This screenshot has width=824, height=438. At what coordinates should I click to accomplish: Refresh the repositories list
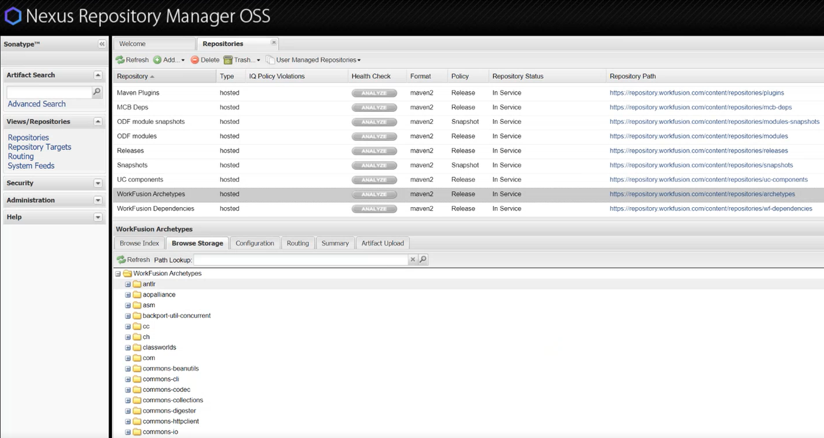point(132,60)
